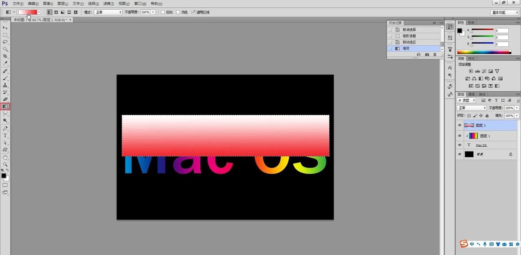Uncheck the 透明区域 transparency checkbox

(x=193, y=12)
